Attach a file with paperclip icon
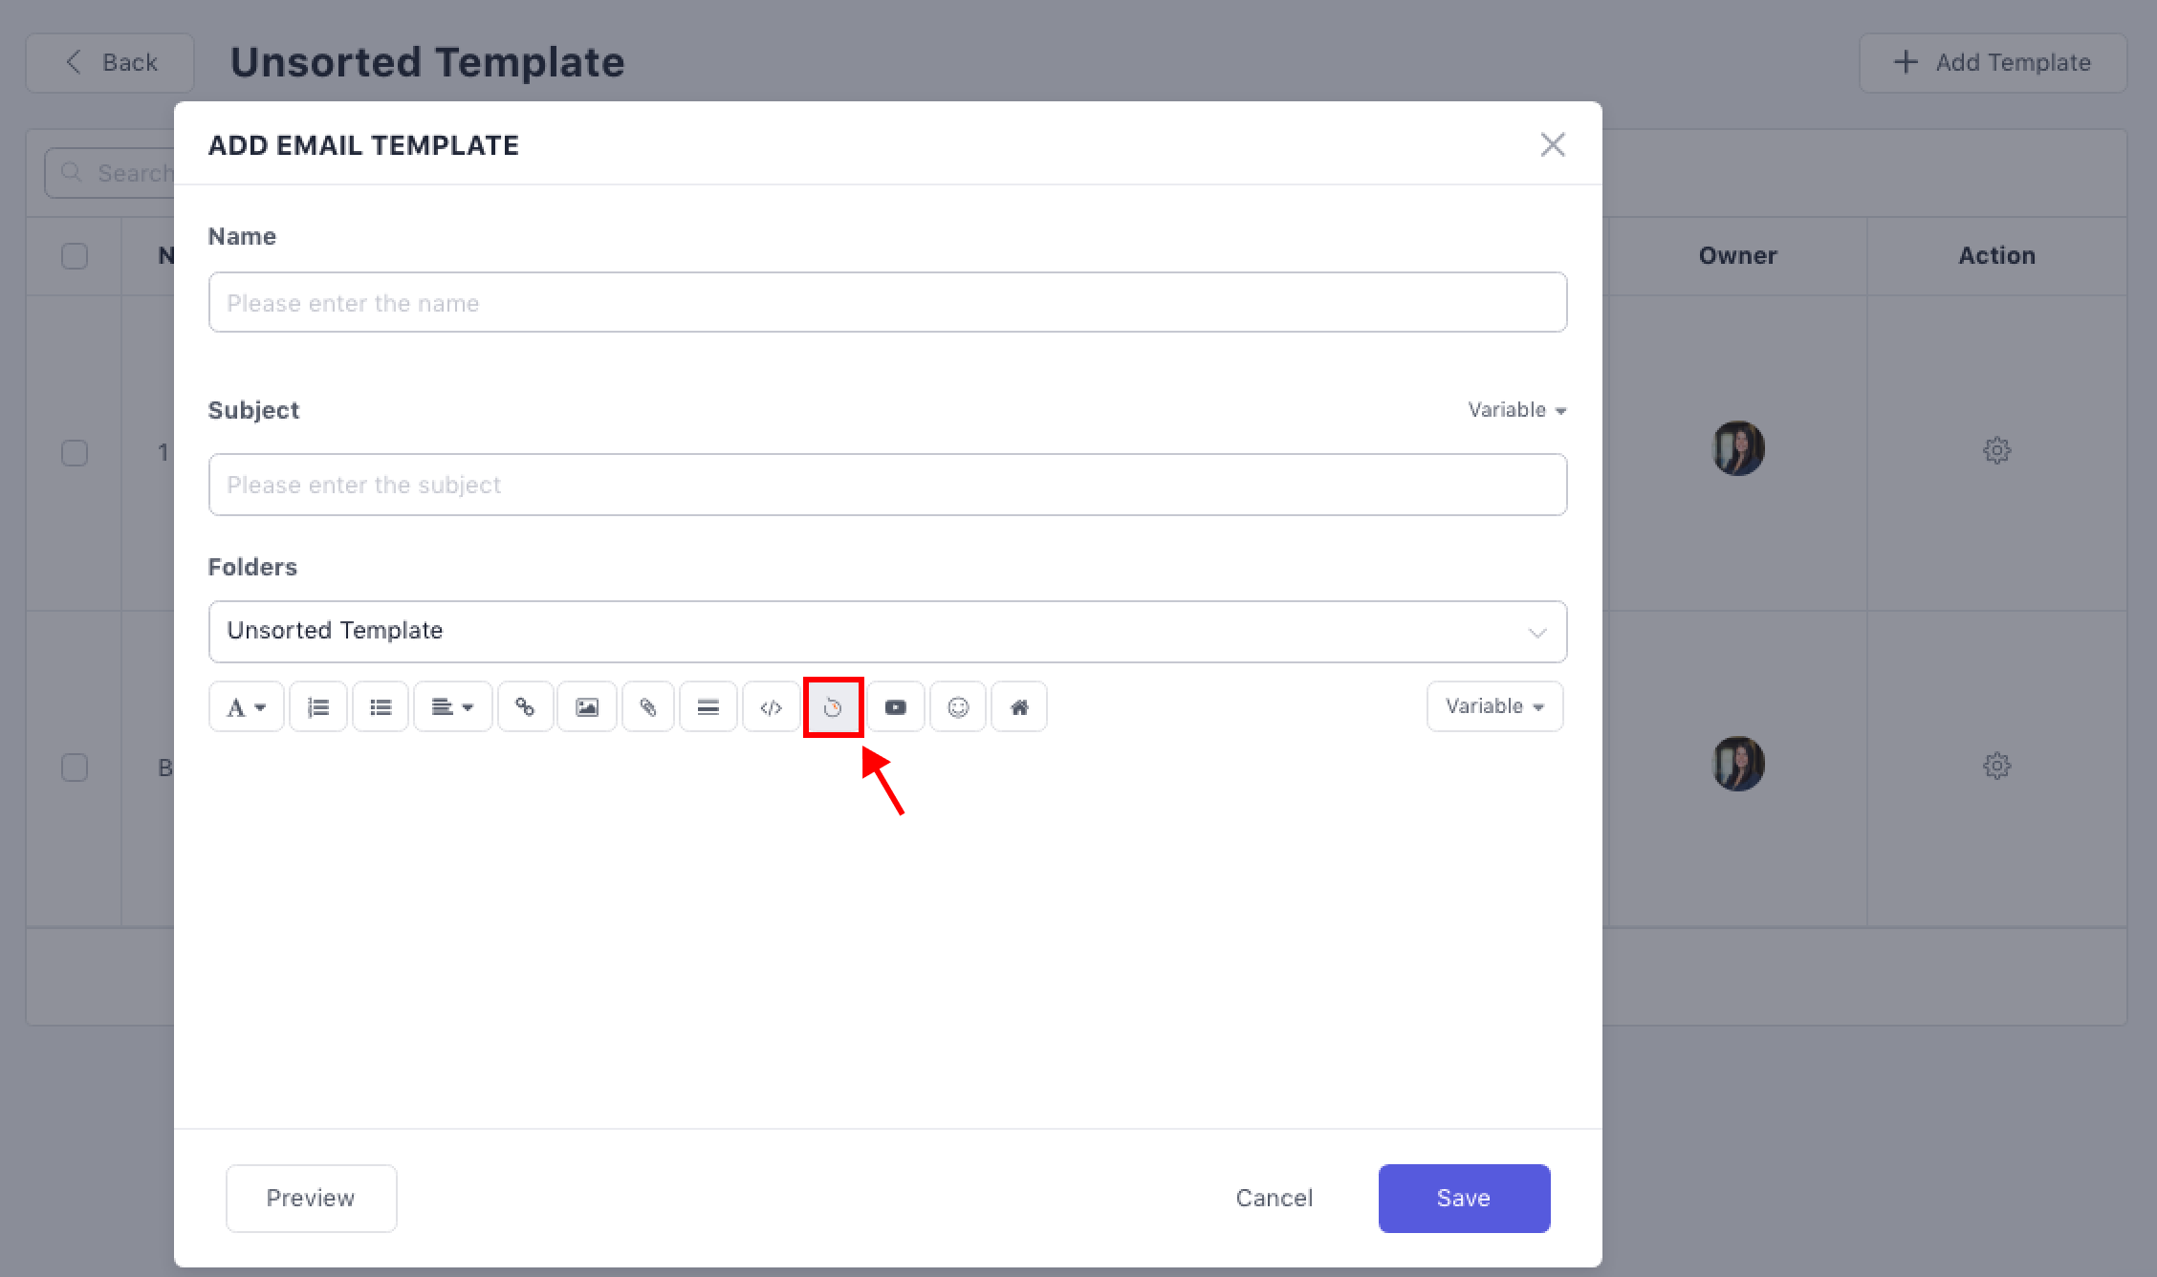Viewport: 2157px width, 1277px height. point(648,707)
